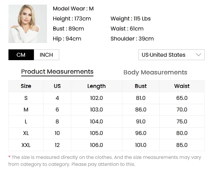212x177 pixels.
Task: Select the Body Measurements tab
Action: [x=155, y=72]
